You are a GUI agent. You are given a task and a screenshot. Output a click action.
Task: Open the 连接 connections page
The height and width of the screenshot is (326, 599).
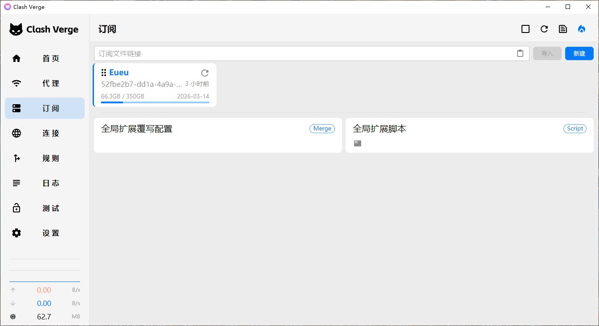[45, 133]
